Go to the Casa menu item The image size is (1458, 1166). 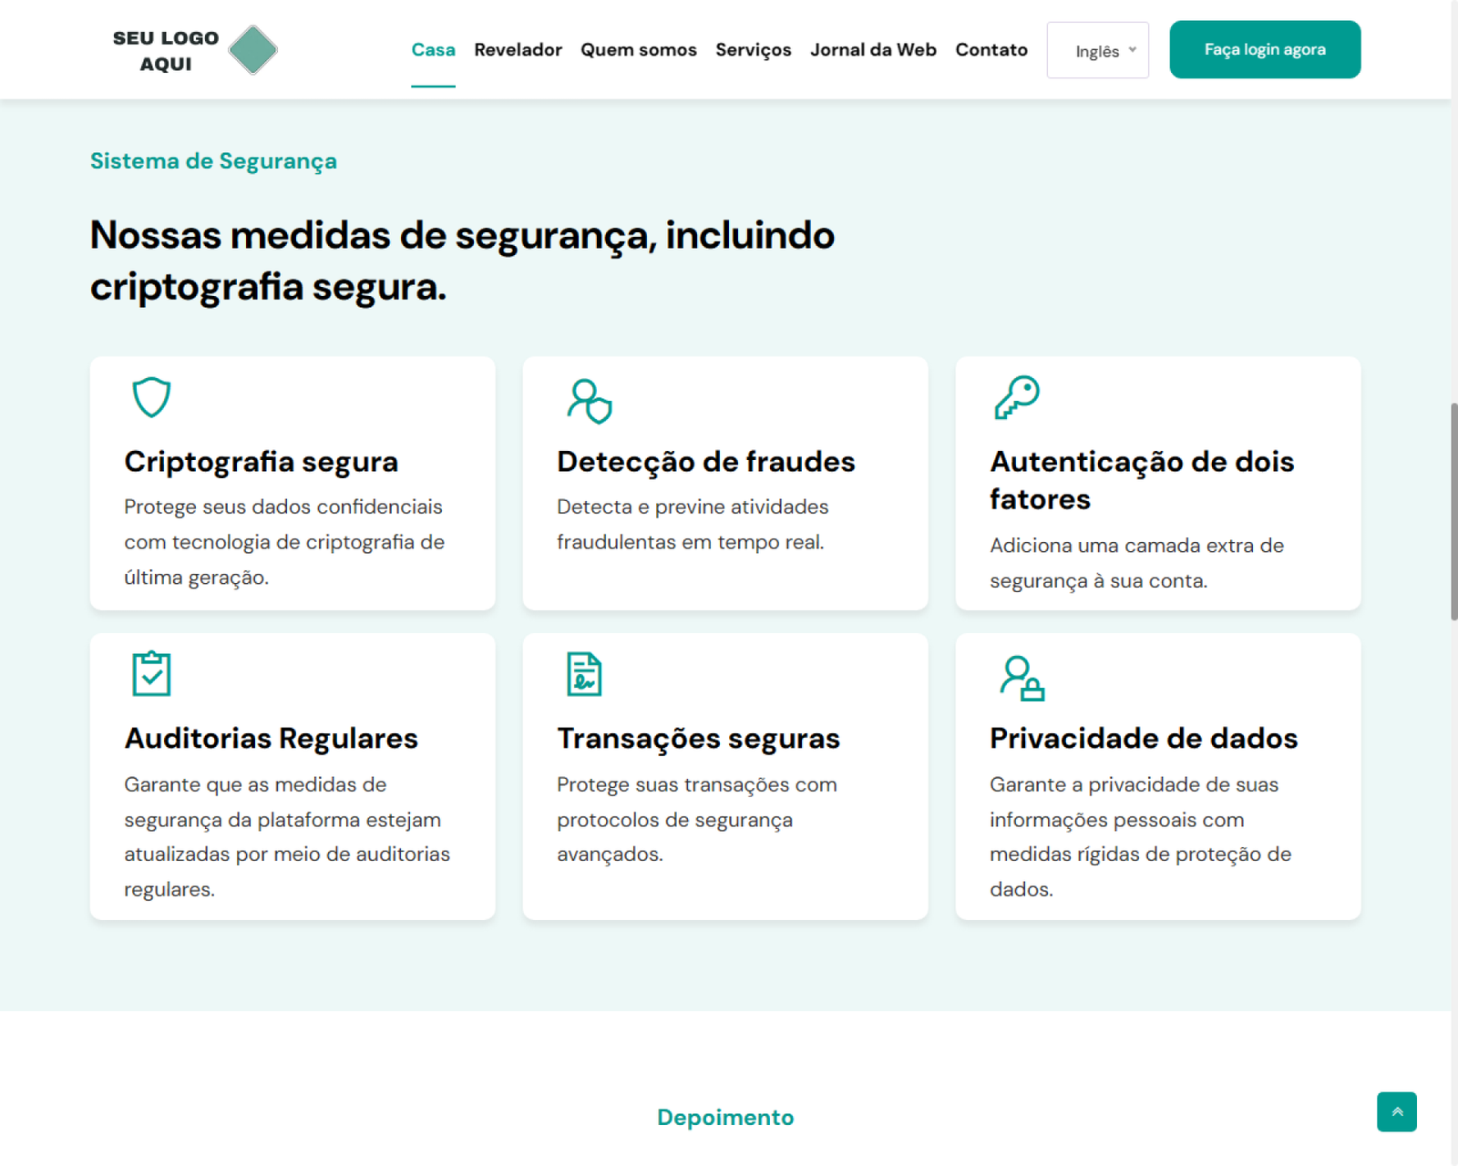point(433,50)
